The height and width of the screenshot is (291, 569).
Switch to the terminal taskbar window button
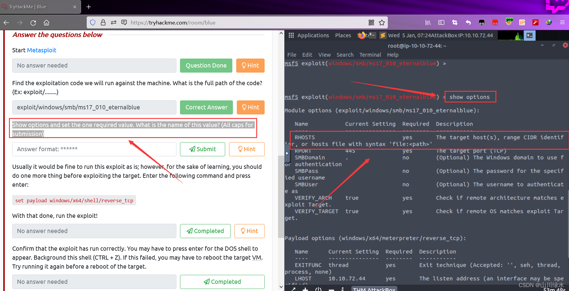click(x=530, y=36)
